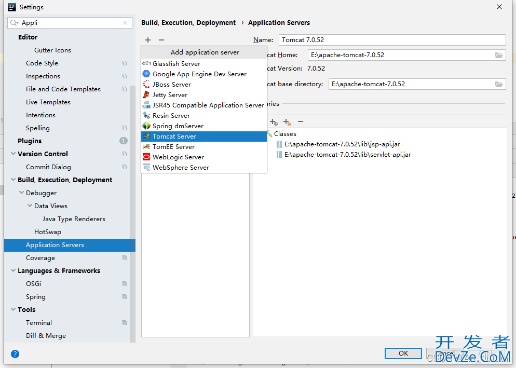Open Intentions settings
The width and height of the screenshot is (516, 368).
[x=41, y=115]
